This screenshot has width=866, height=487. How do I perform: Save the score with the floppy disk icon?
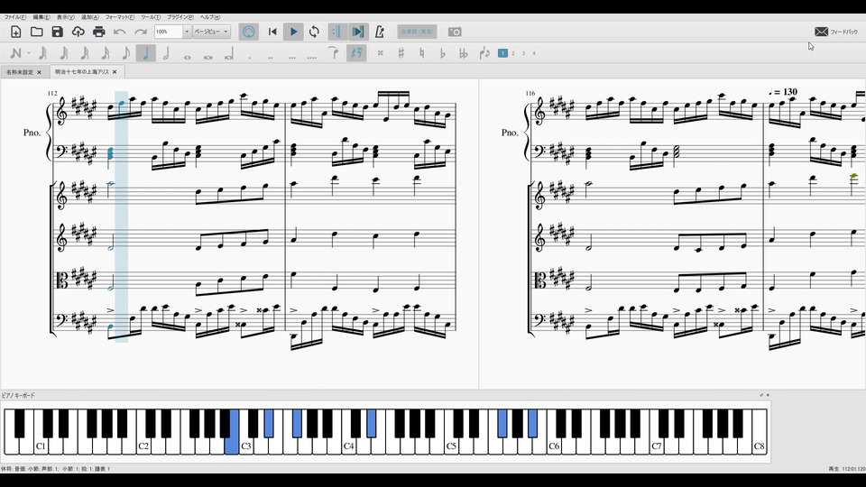[x=58, y=32]
